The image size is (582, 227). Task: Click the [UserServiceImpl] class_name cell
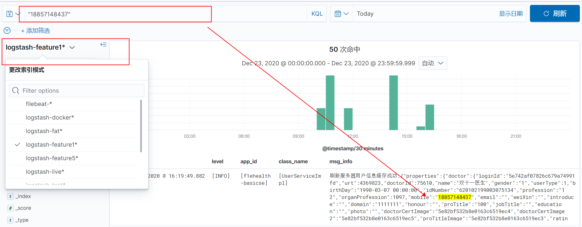coord(300,179)
